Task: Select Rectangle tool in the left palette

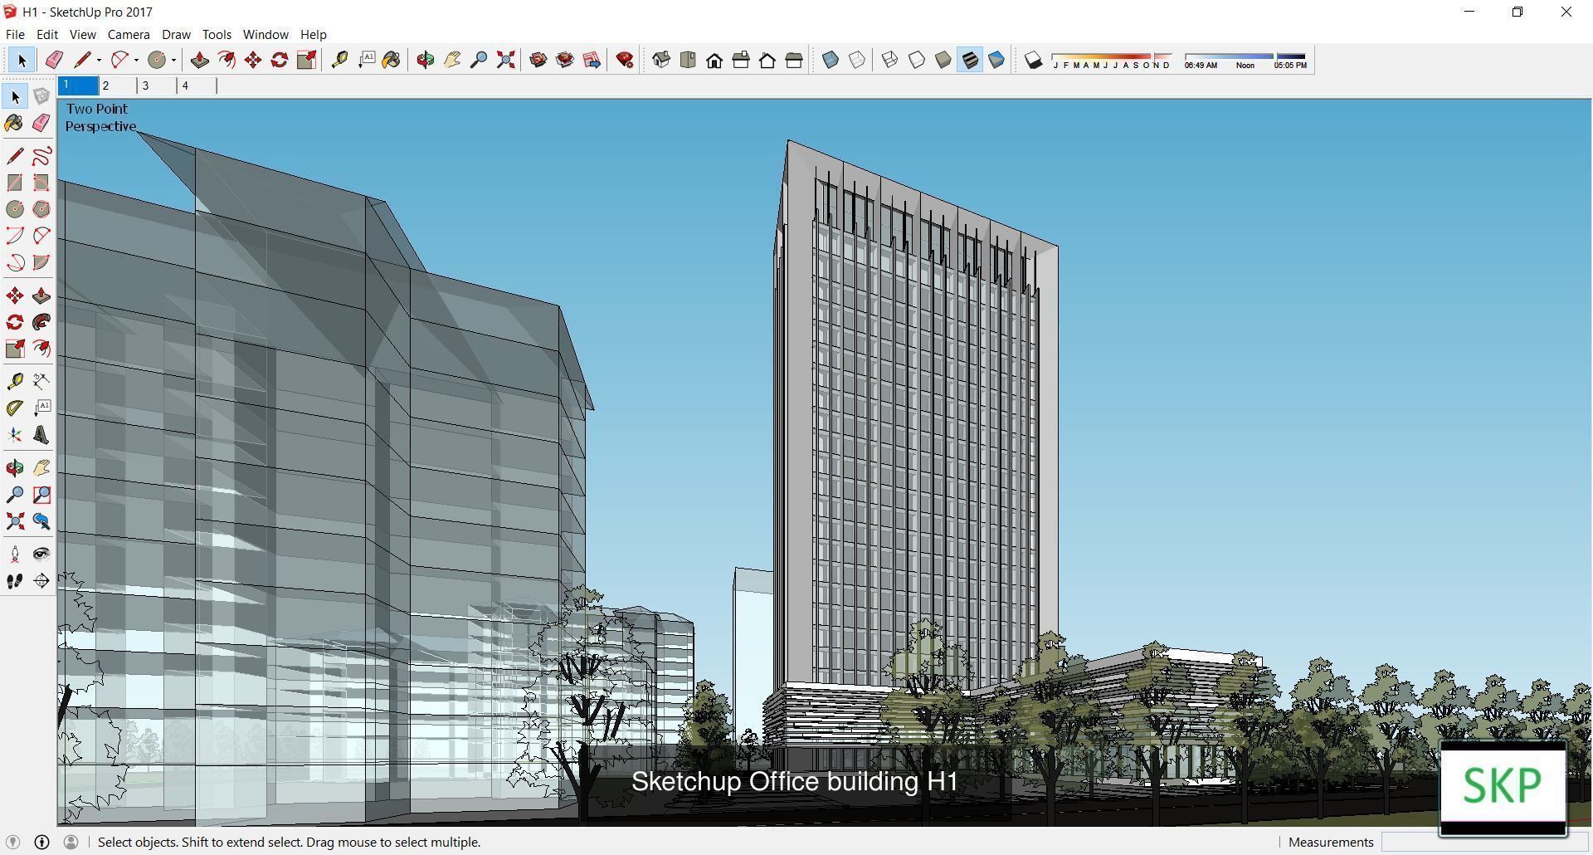Action: click(15, 183)
